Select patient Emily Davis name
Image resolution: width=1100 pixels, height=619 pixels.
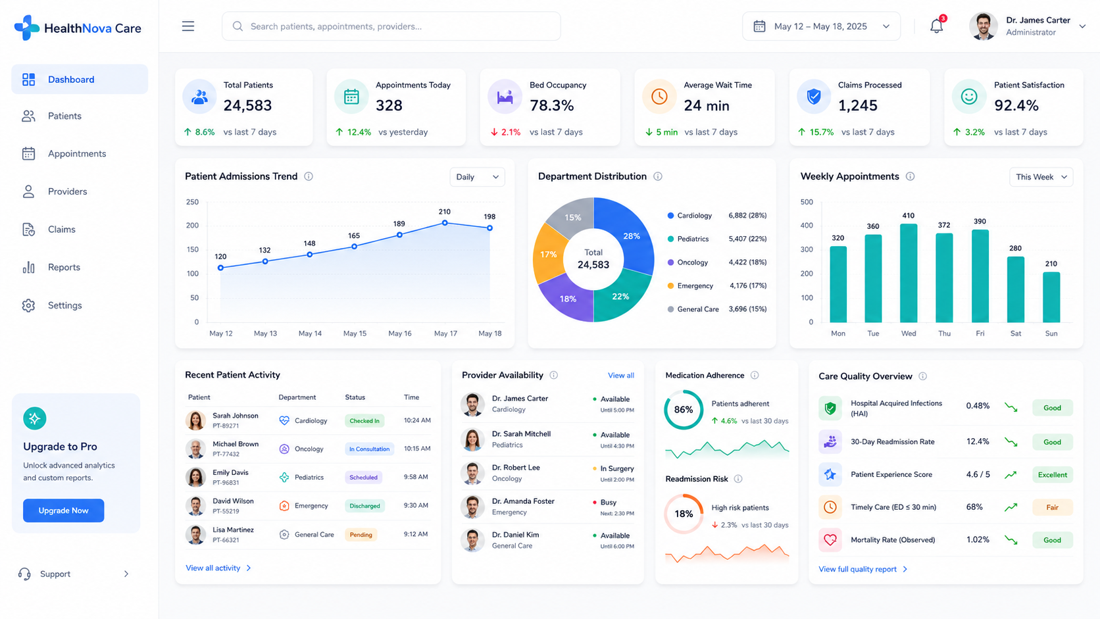[230, 472]
